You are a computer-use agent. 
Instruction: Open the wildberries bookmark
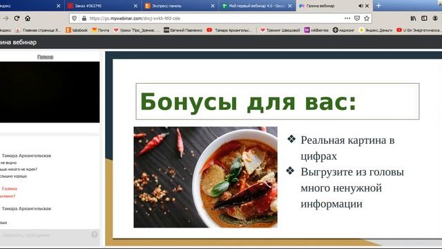[316, 30]
